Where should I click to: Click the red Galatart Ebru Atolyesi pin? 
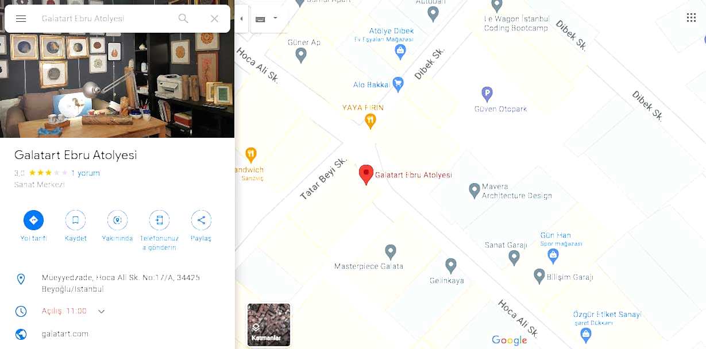coord(366,175)
